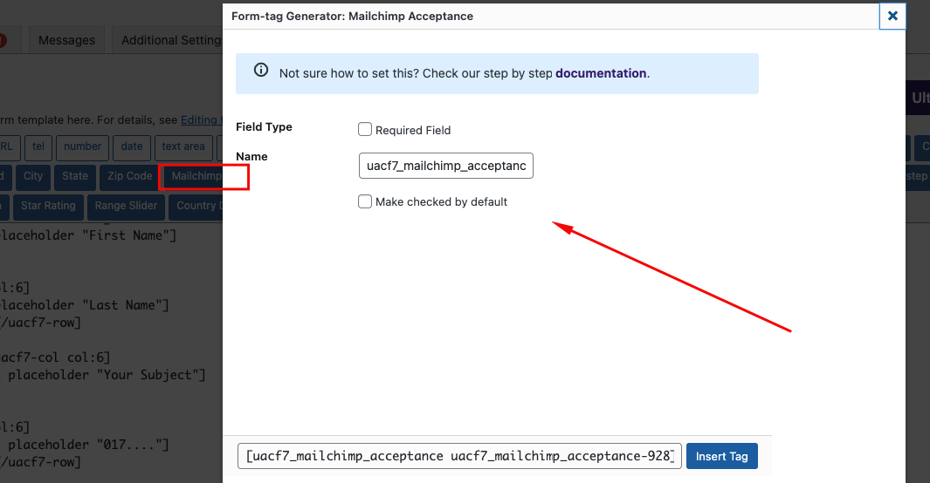Select the generated tag code field
Screen dimensions: 930x483
click(x=459, y=456)
